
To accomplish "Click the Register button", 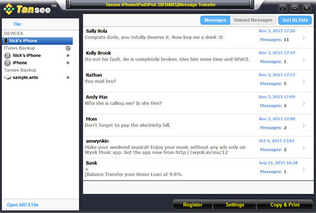I will click(x=192, y=205).
